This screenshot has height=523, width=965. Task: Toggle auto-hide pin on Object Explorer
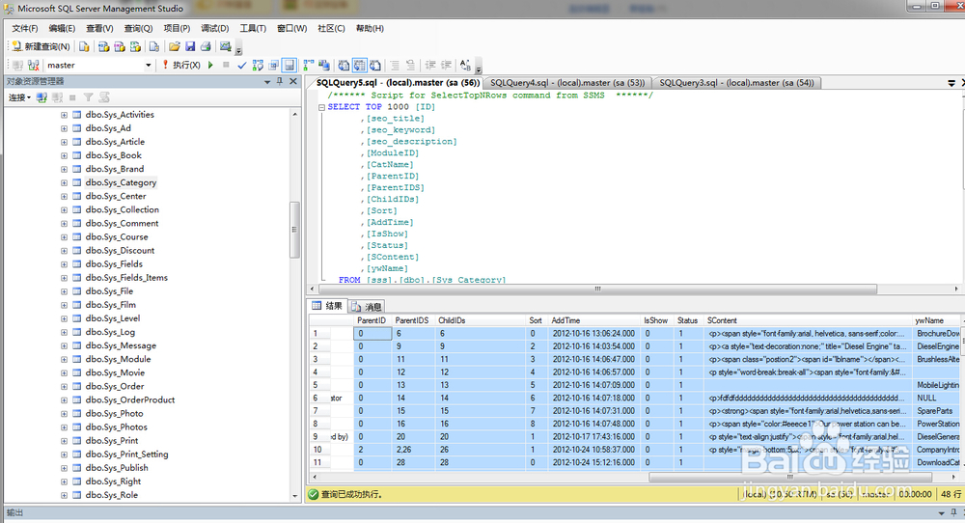coord(280,81)
